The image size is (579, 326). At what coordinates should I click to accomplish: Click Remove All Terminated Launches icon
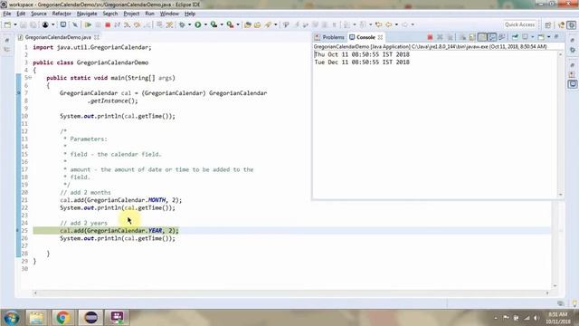pos(451,37)
